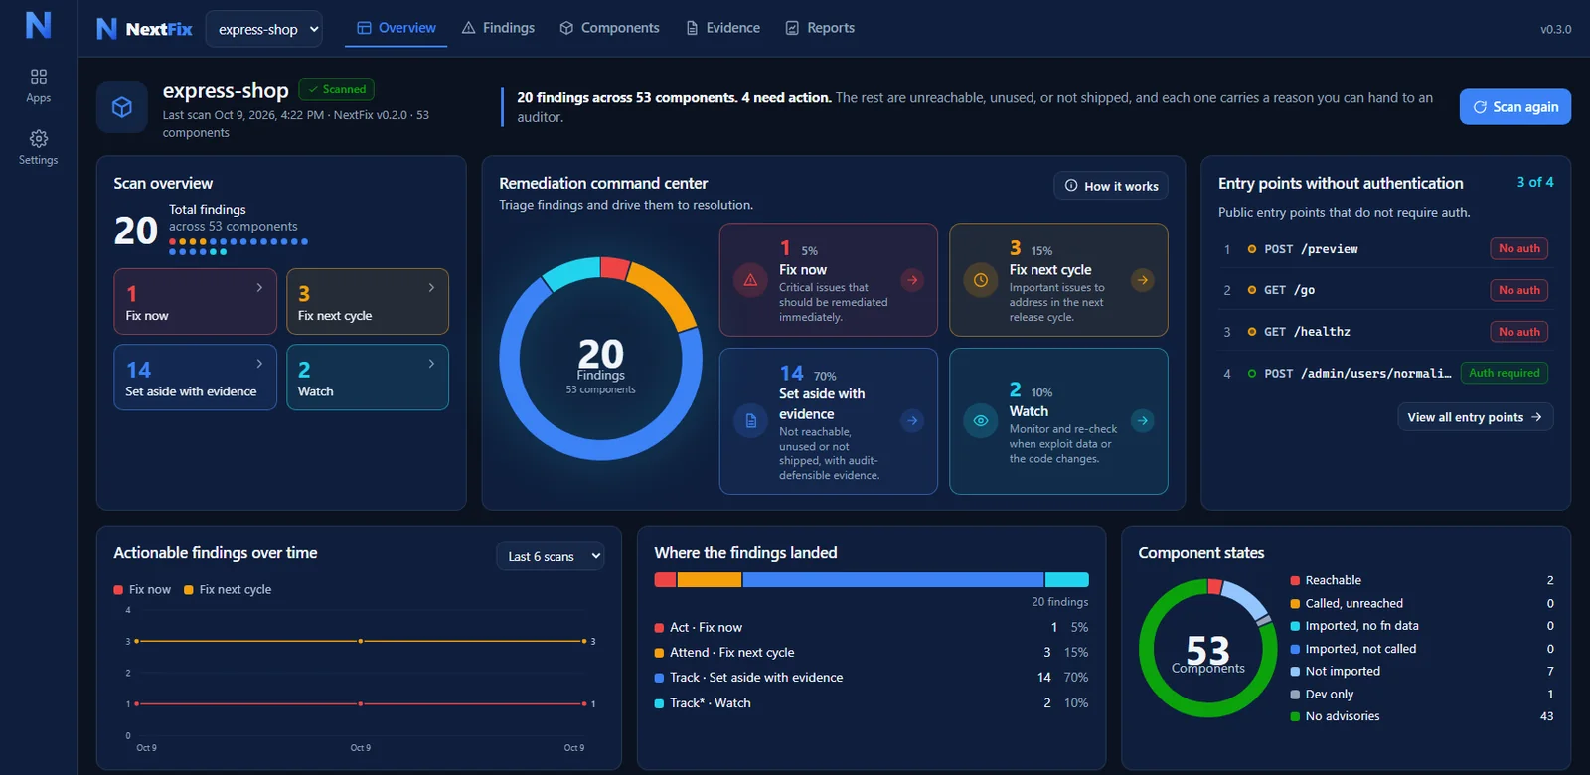Screen dimensions: 1590x775
Task: Click the cyan segment of findings bar
Action: [1067, 580]
